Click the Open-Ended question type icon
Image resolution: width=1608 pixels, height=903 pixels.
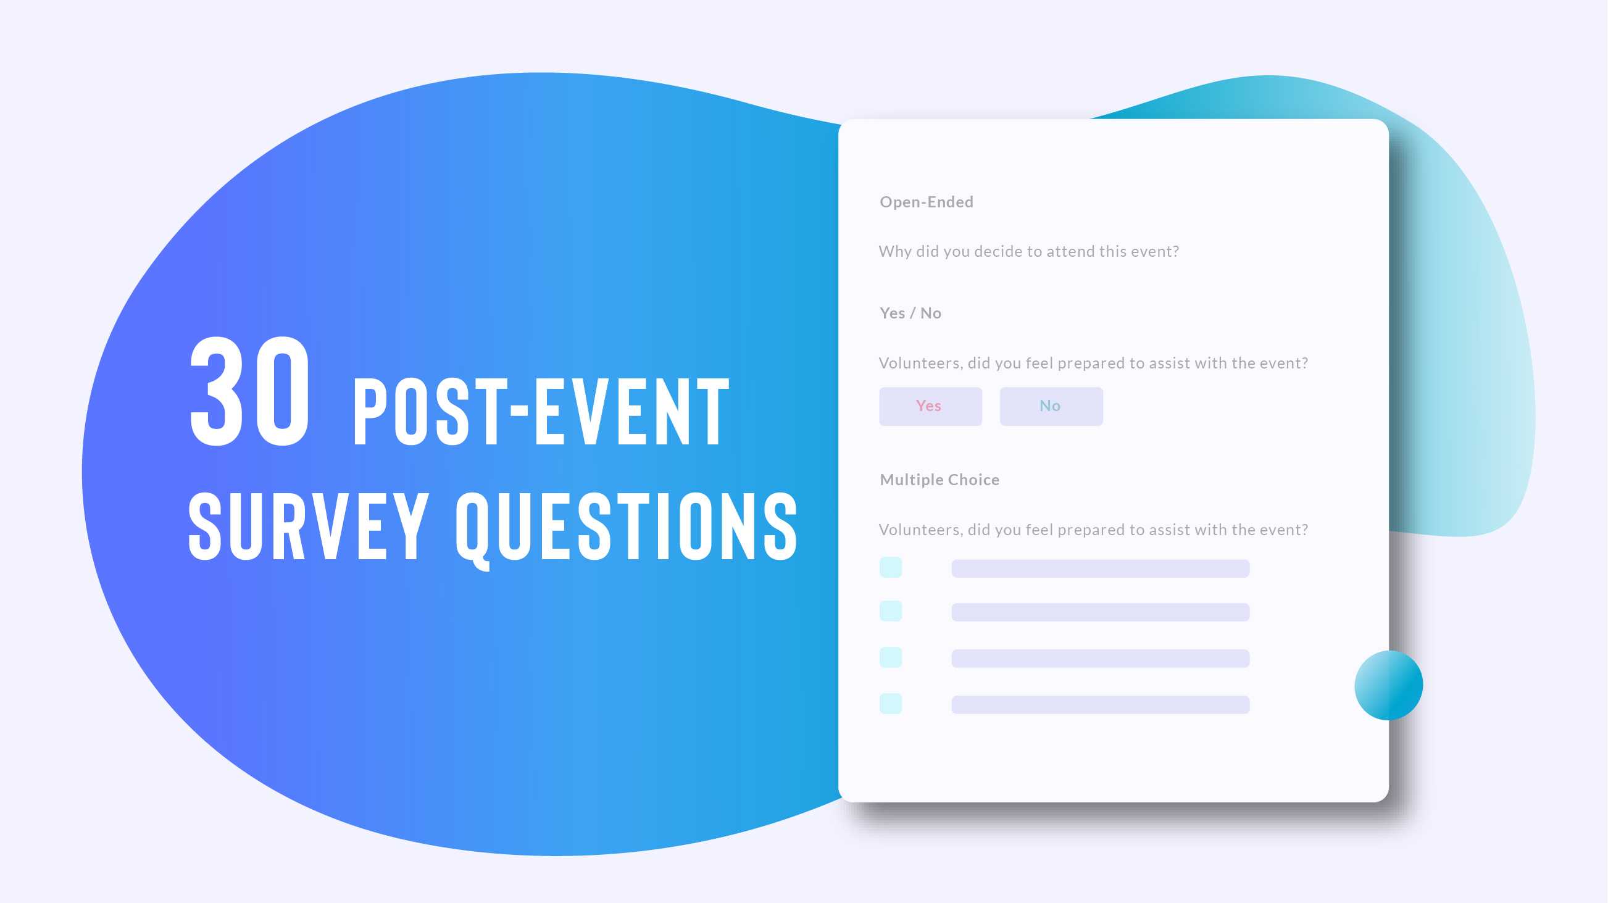point(925,201)
